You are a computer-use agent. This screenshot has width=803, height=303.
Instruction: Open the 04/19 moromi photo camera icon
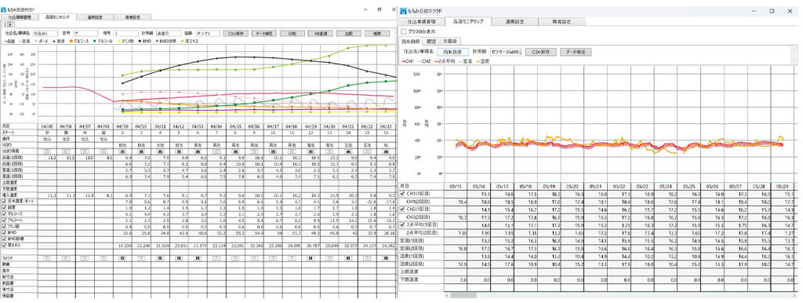click(x=311, y=151)
